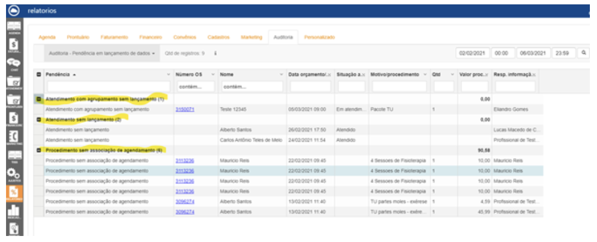Open the Ajustes gears icon
The width and height of the screenshot is (597, 242).
pos(14,175)
